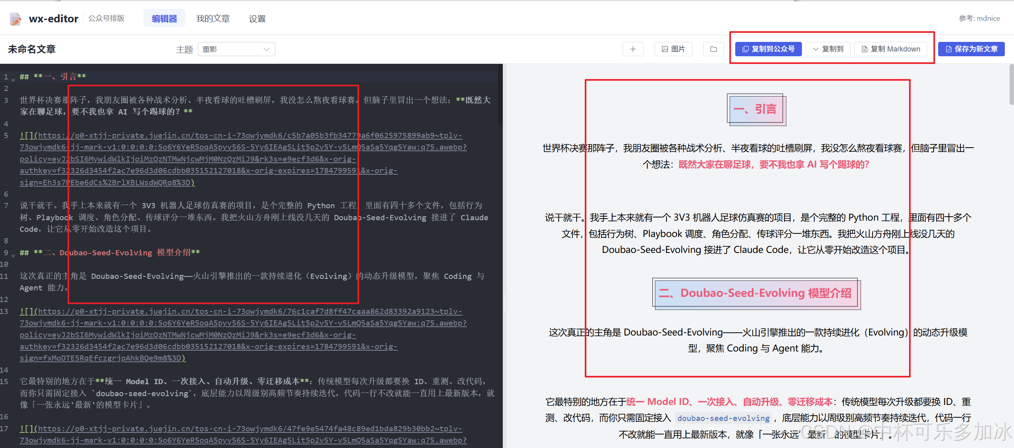Click the first juejin image URL in editor
Viewport: 1014px width, 448px height.
point(243,159)
